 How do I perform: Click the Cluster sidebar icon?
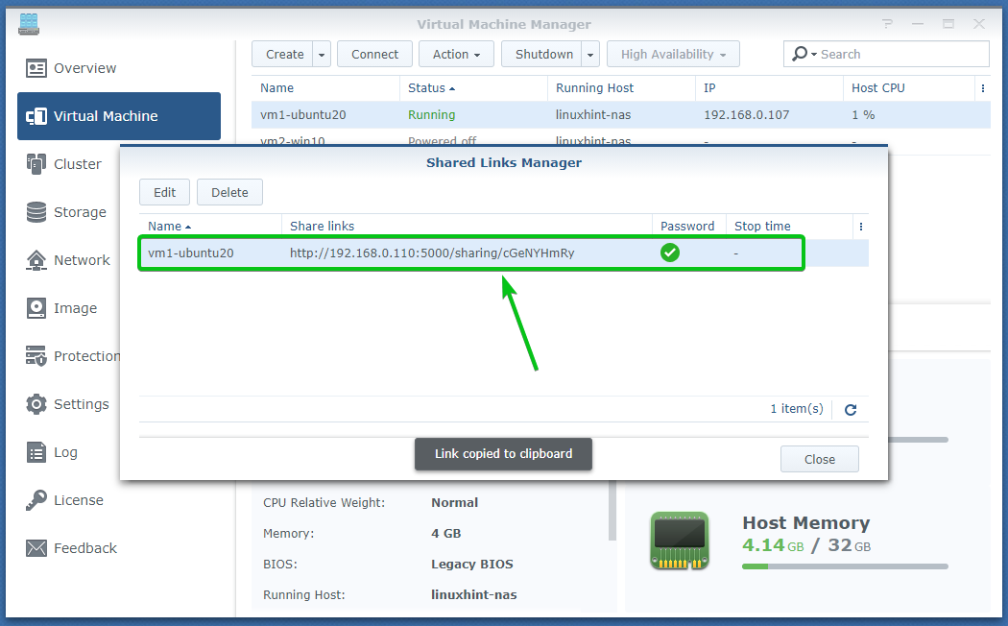36,164
